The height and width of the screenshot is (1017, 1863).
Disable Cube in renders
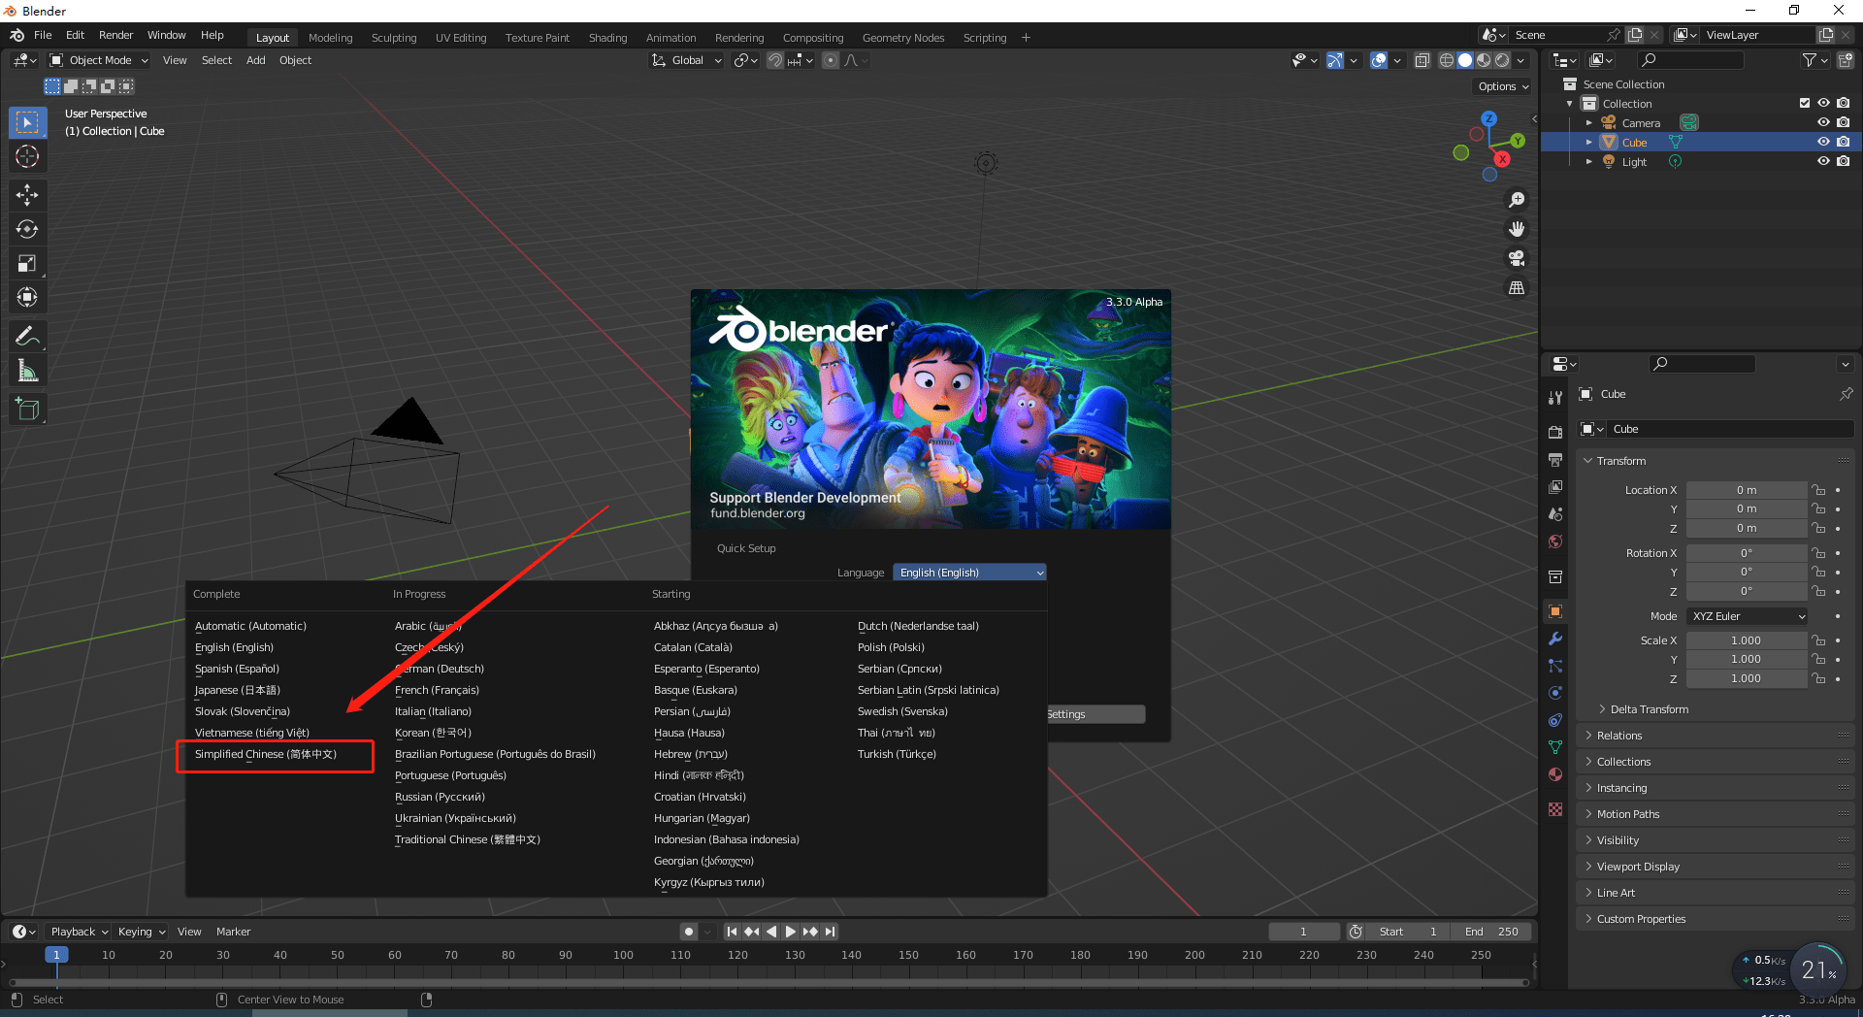tap(1843, 142)
